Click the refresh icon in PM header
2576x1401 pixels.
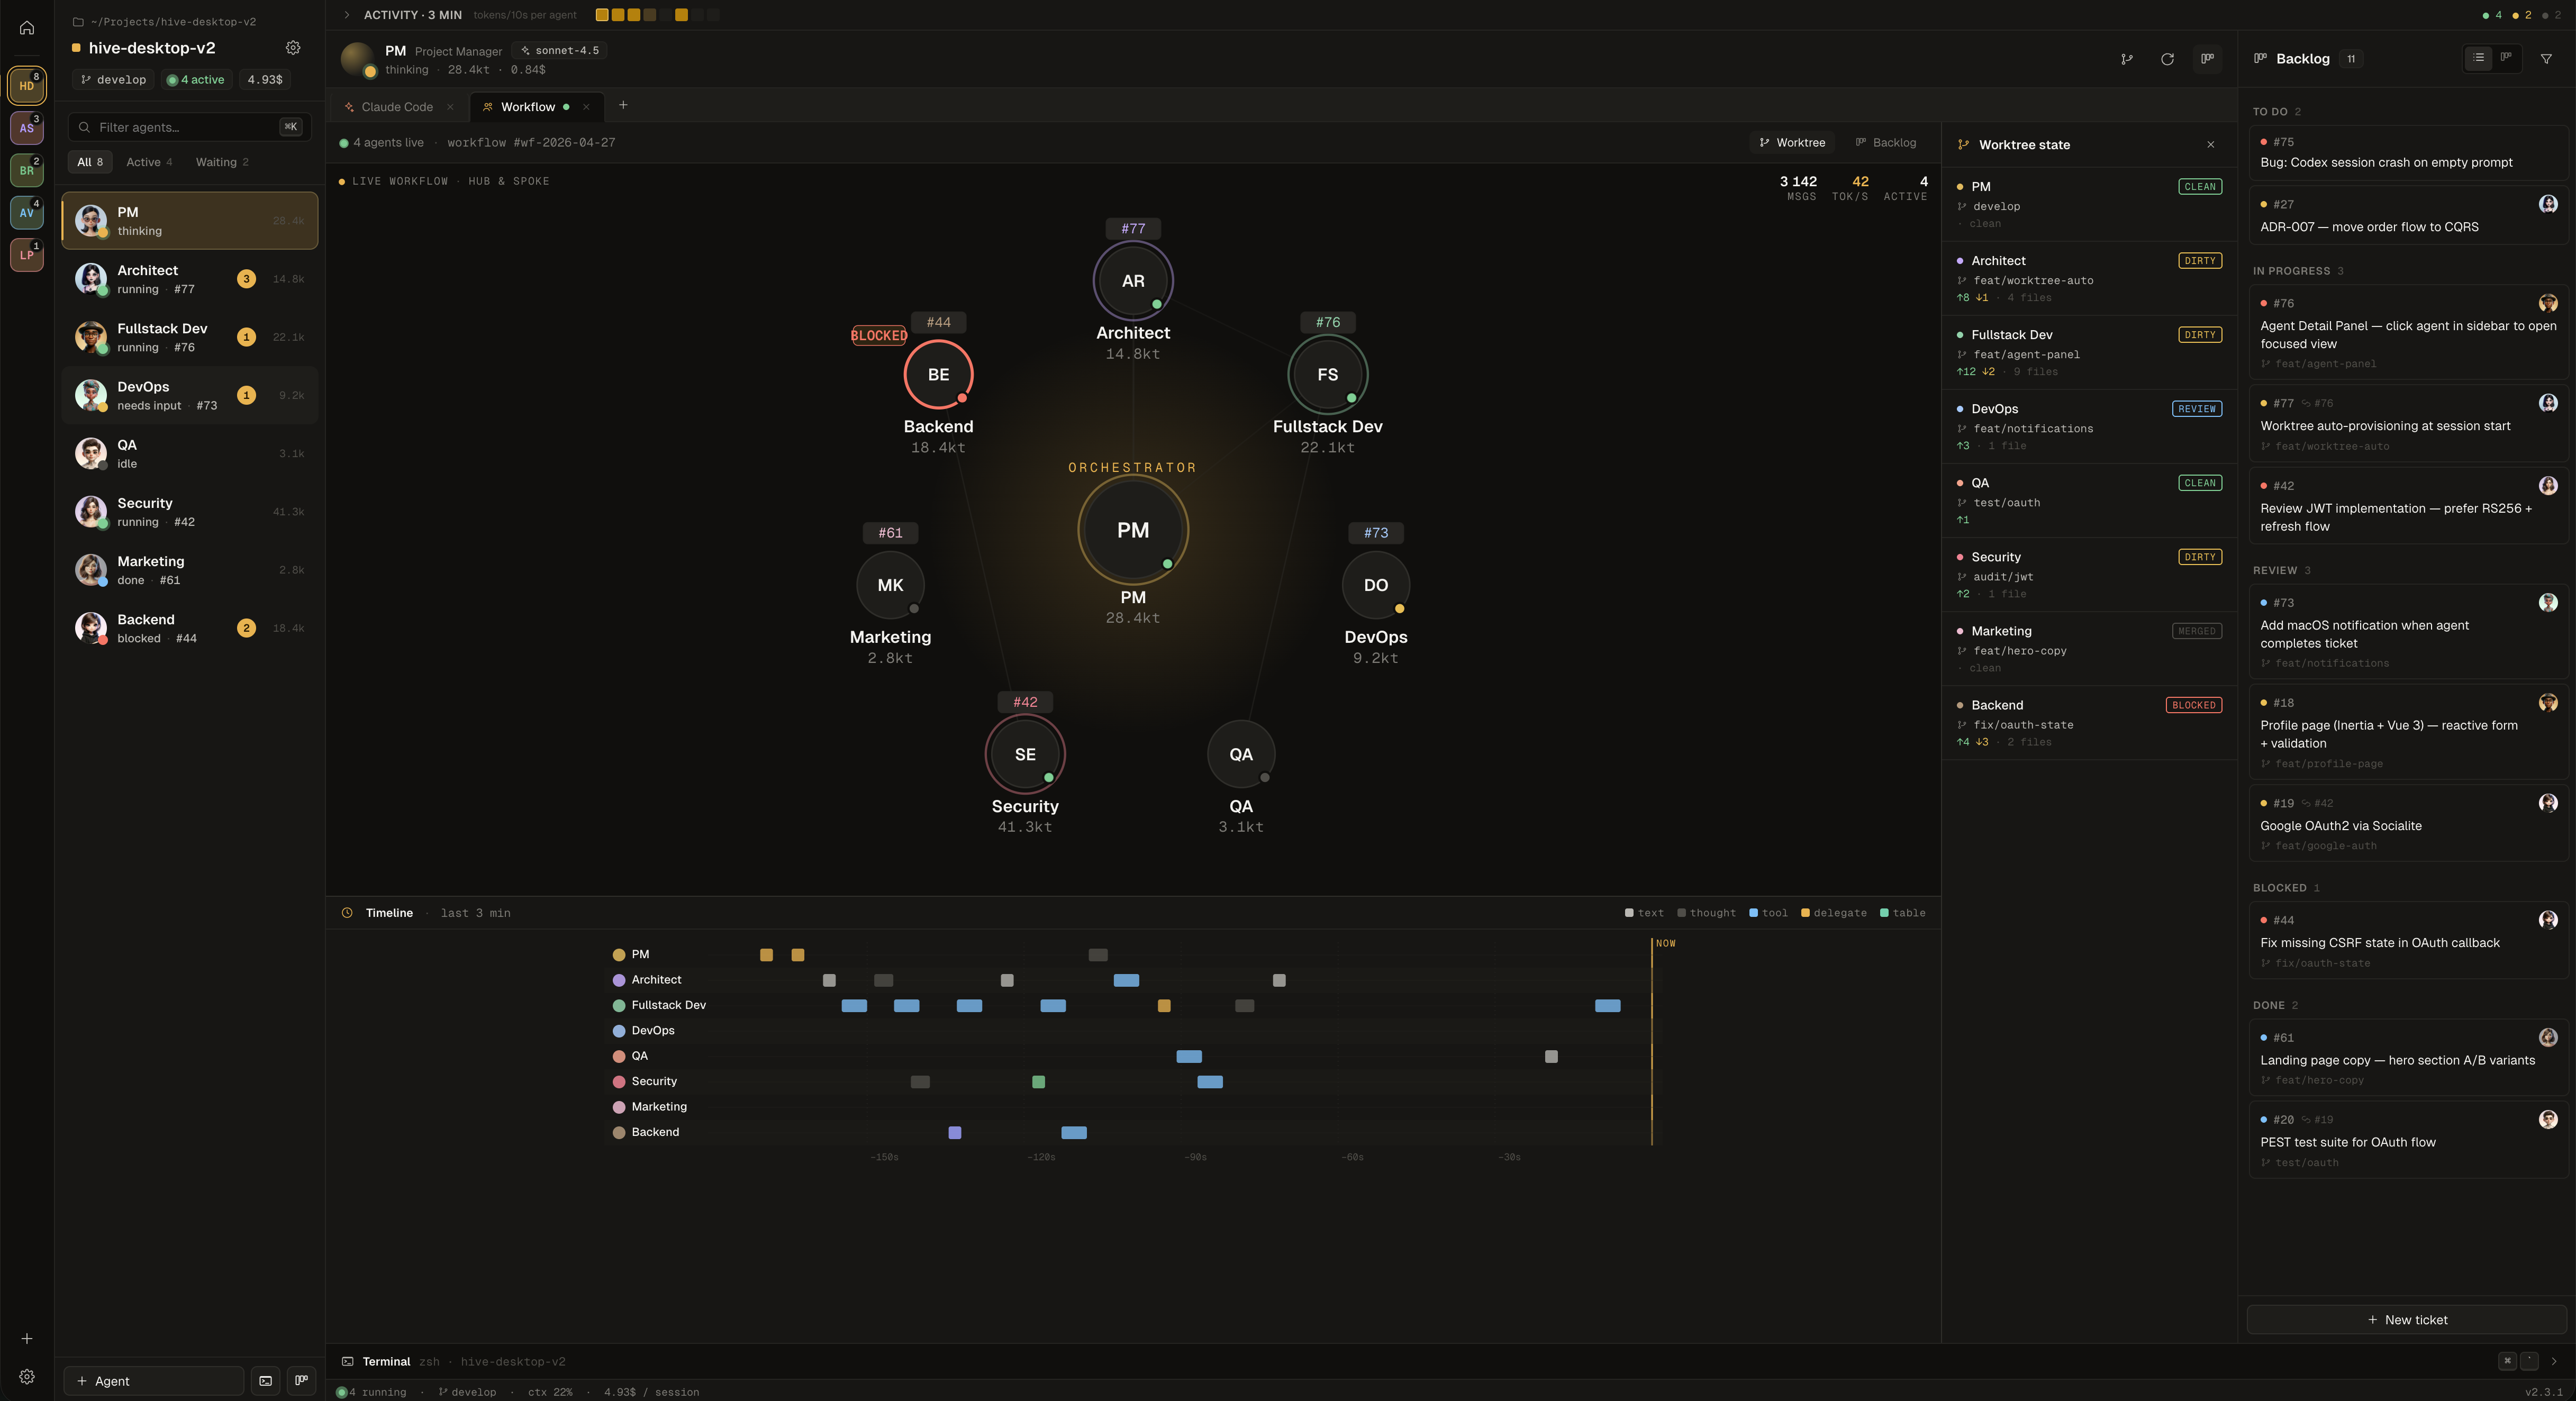(x=2167, y=59)
